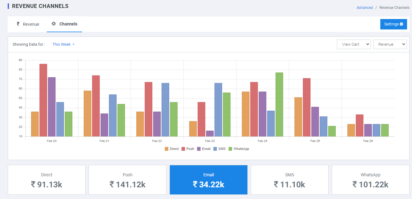412x199 pixels.
Task: Select the Channels tab
Action: click(65, 24)
